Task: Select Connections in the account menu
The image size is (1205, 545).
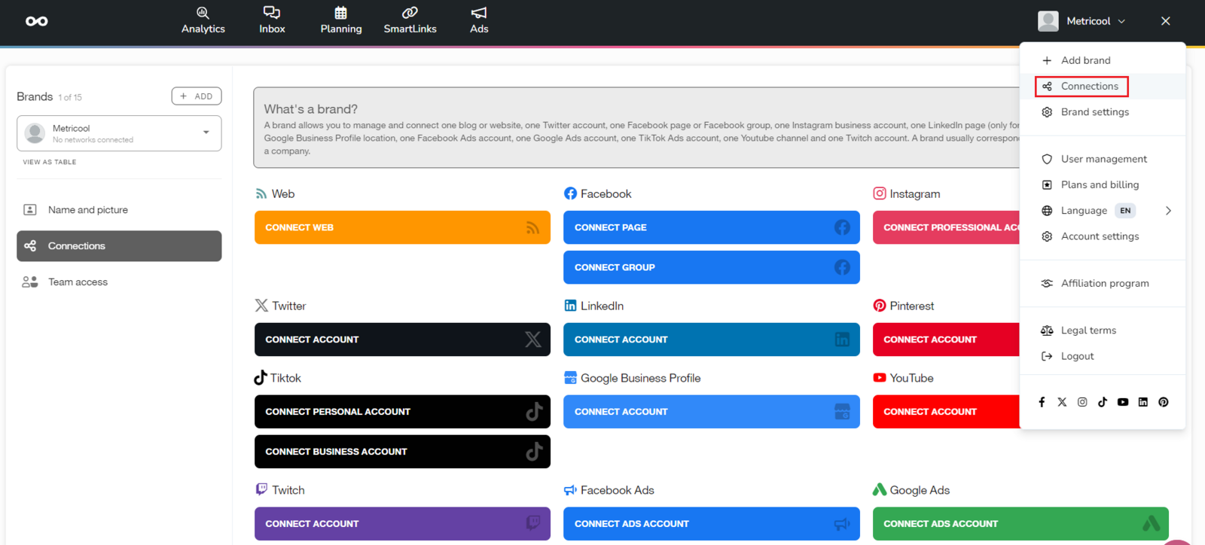Action: [x=1089, y=87]
